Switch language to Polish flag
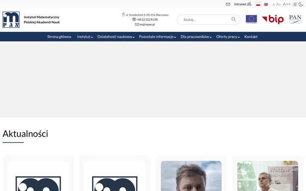 (x=258, y=4)
